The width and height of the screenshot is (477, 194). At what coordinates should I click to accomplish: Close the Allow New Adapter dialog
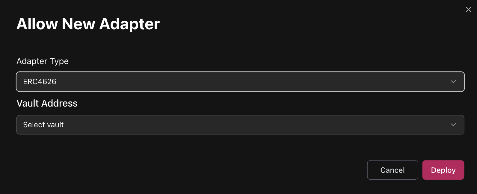[469, 10]
